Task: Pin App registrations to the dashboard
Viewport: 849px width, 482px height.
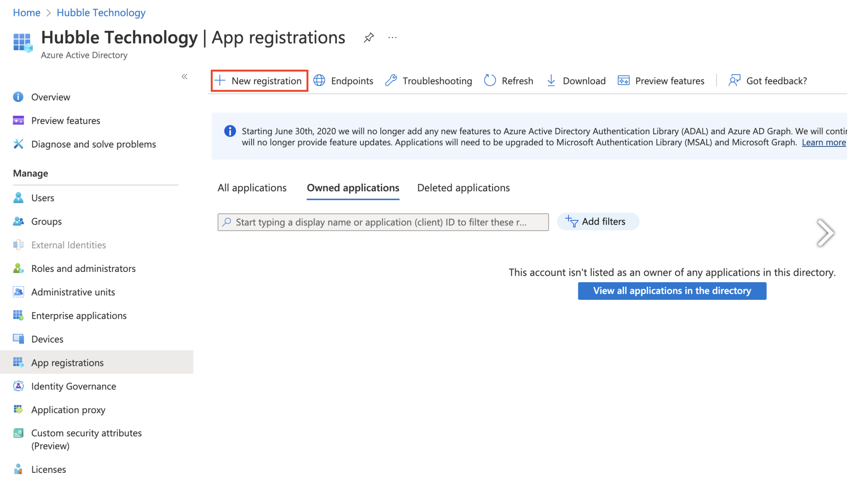Action: point(369,37)
